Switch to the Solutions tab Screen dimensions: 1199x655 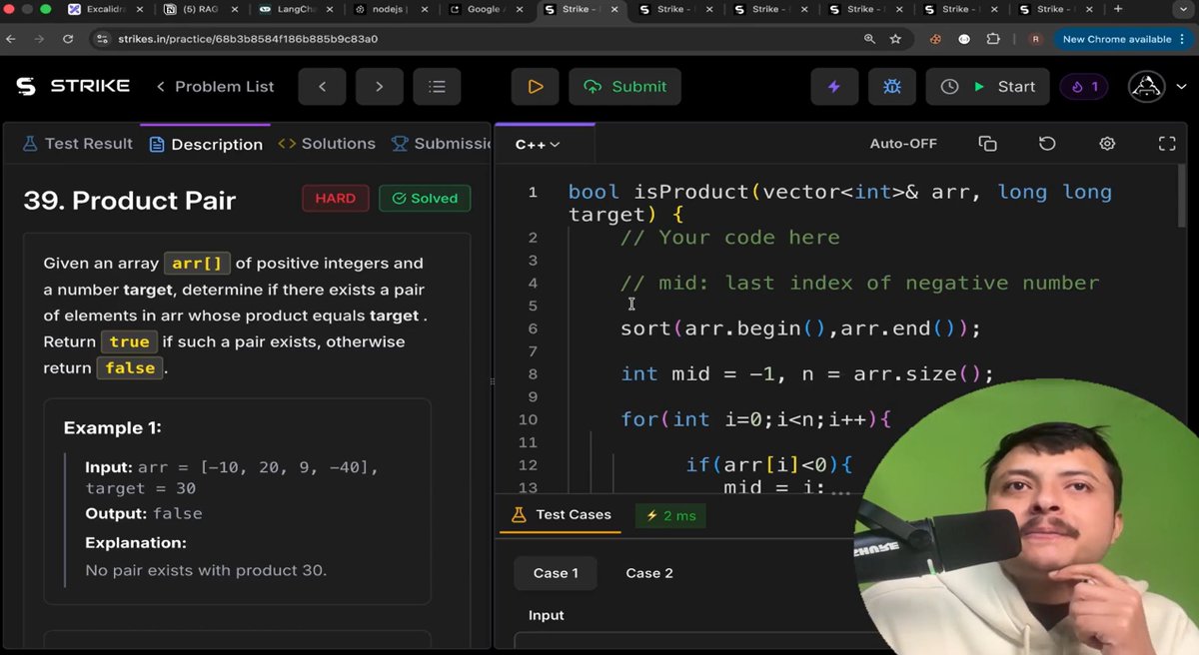click(336, 143)
